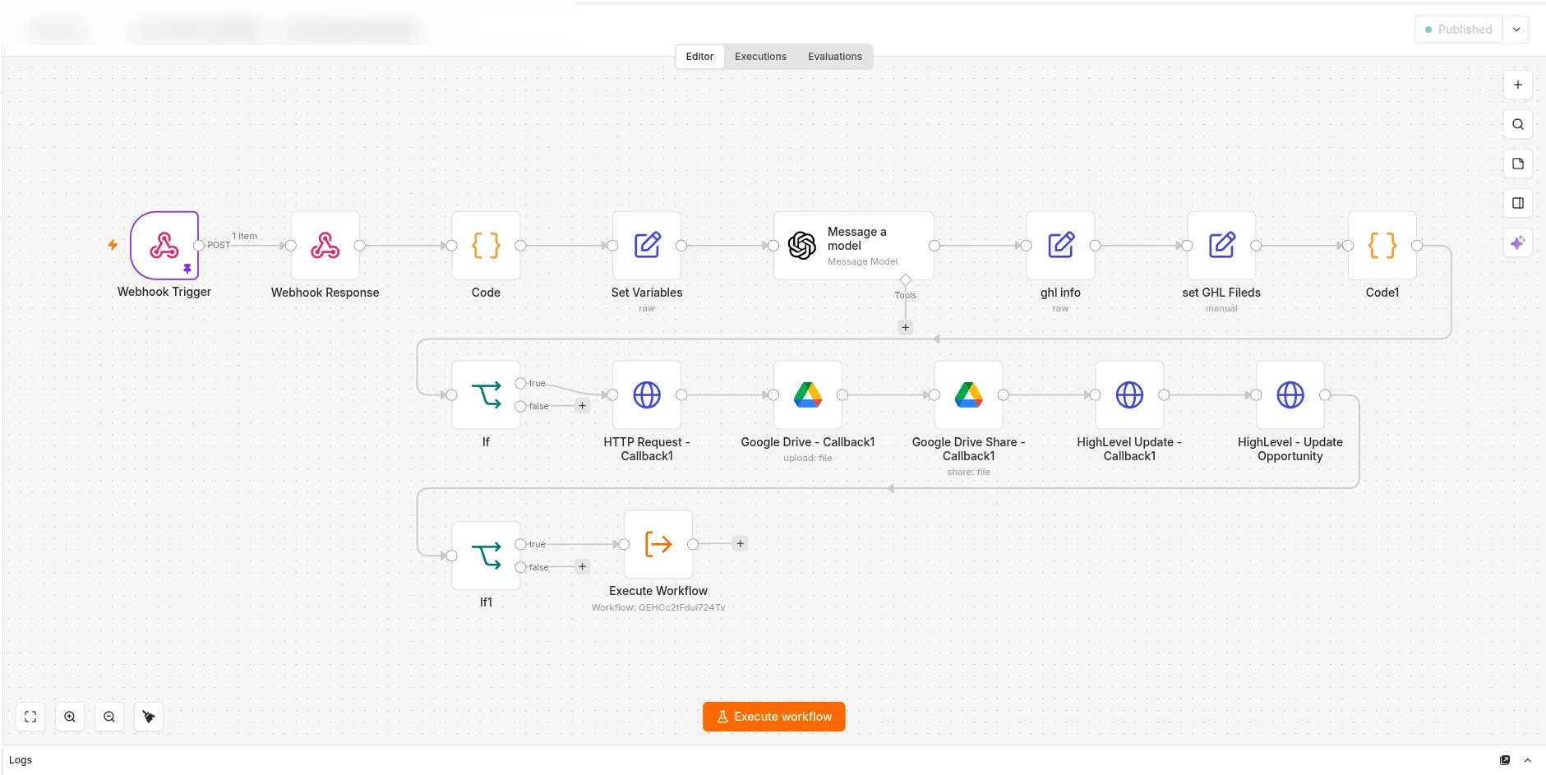Switch to the Executions tab

[760, 57]
